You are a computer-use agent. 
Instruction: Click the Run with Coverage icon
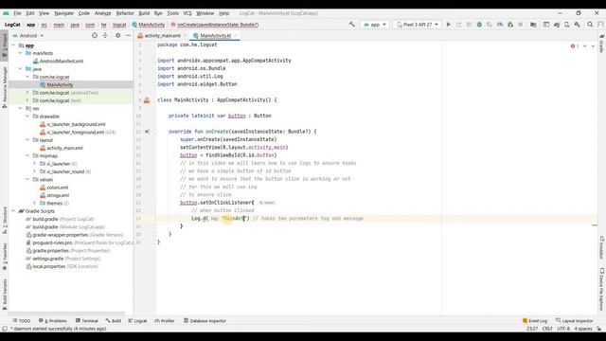(490, 25)
